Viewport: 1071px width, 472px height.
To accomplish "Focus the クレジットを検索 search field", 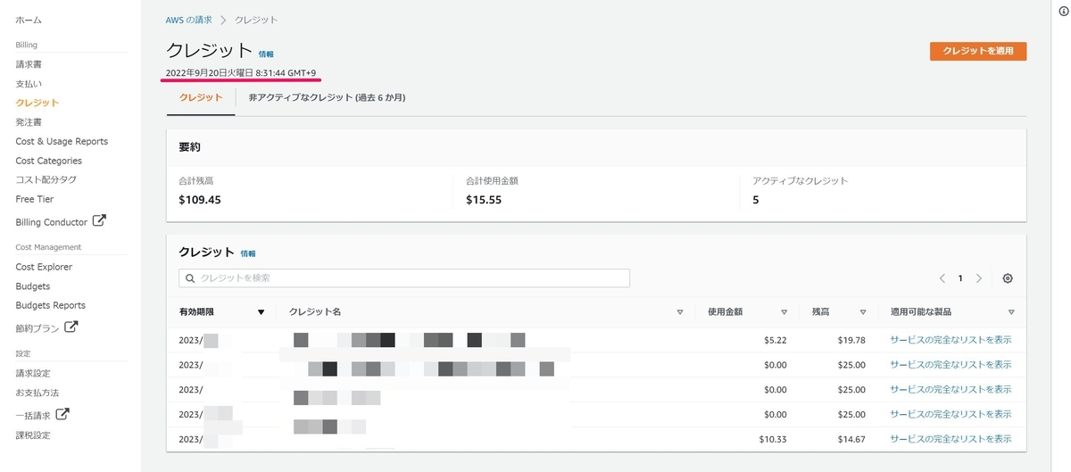I will [404, 278].
